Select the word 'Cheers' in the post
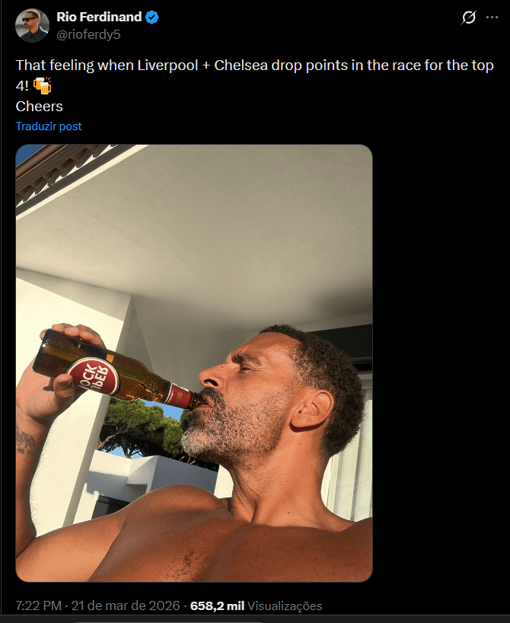Viewport: 510px width, 623px height. point(38,107)
